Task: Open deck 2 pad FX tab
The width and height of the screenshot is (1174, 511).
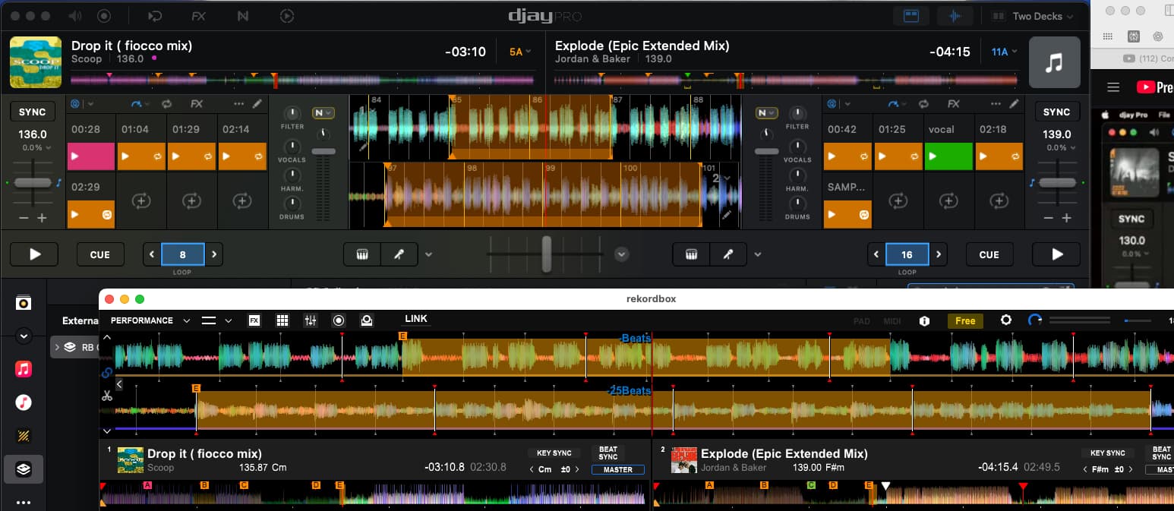Action: click(954, 104)
